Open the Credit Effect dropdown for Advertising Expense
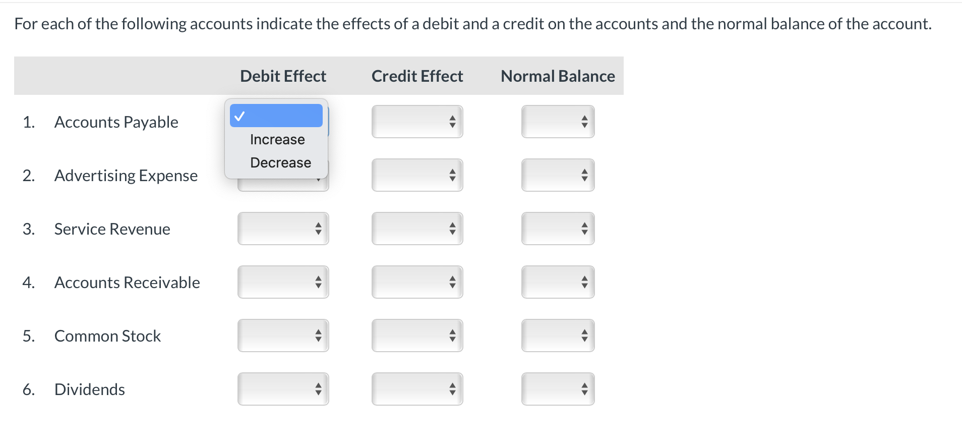This screenshot has width=962, height=444. (x=416, y=175)
